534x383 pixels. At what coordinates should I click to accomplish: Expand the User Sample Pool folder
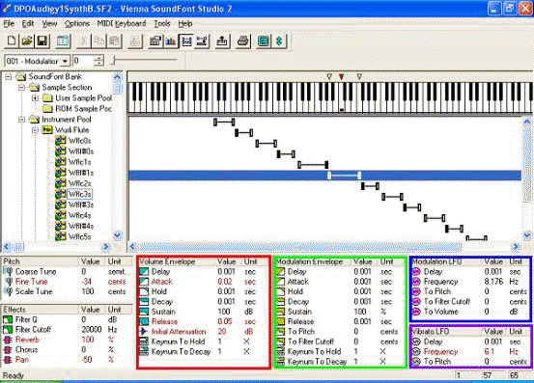pos(35,98)
